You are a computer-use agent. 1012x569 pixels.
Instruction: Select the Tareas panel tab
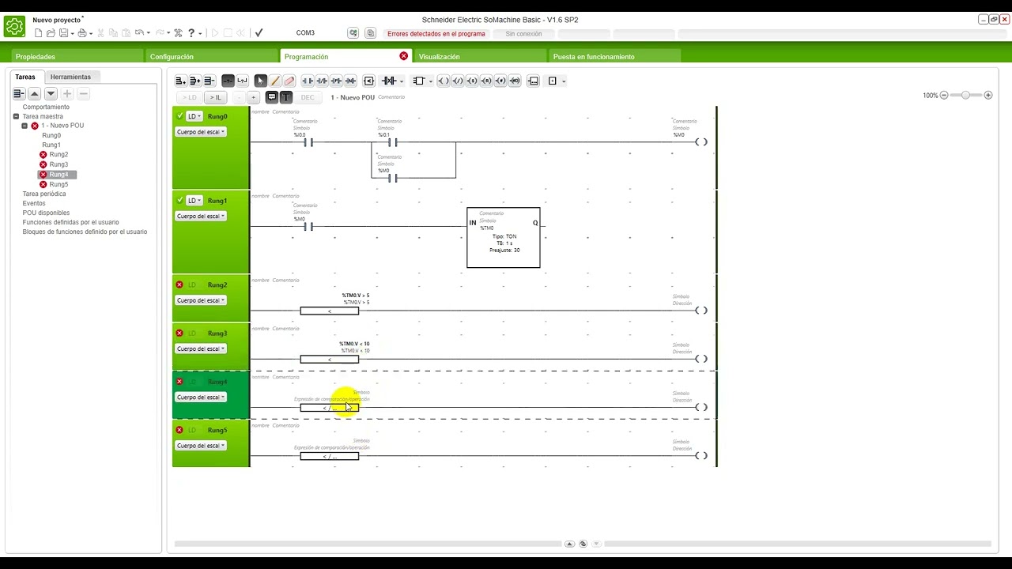pos(25,77)
